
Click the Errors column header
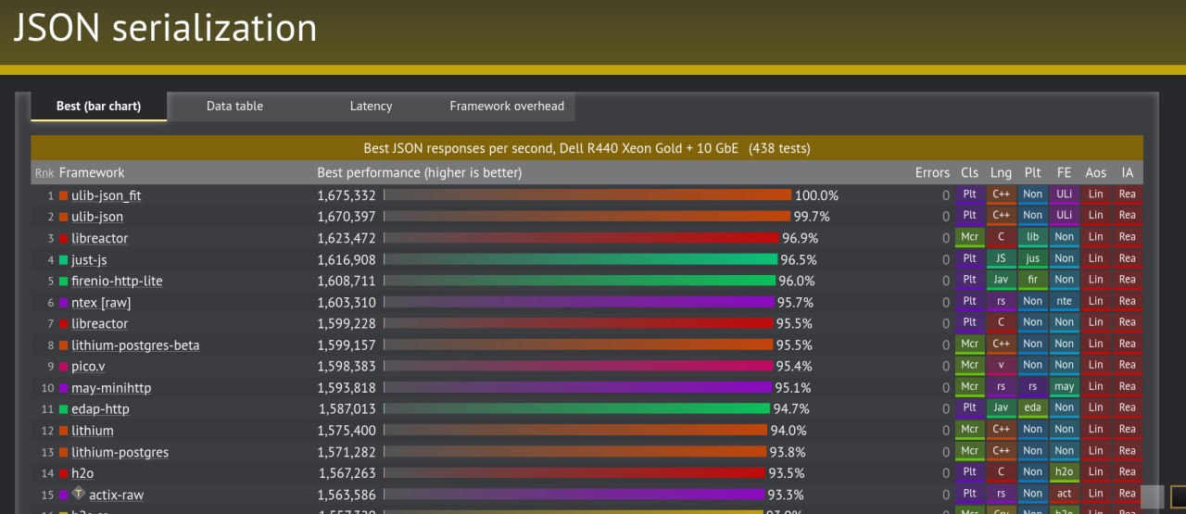[x=932, y=172]
